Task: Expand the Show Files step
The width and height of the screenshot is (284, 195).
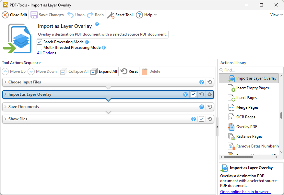Action: [x=6, y=119]
